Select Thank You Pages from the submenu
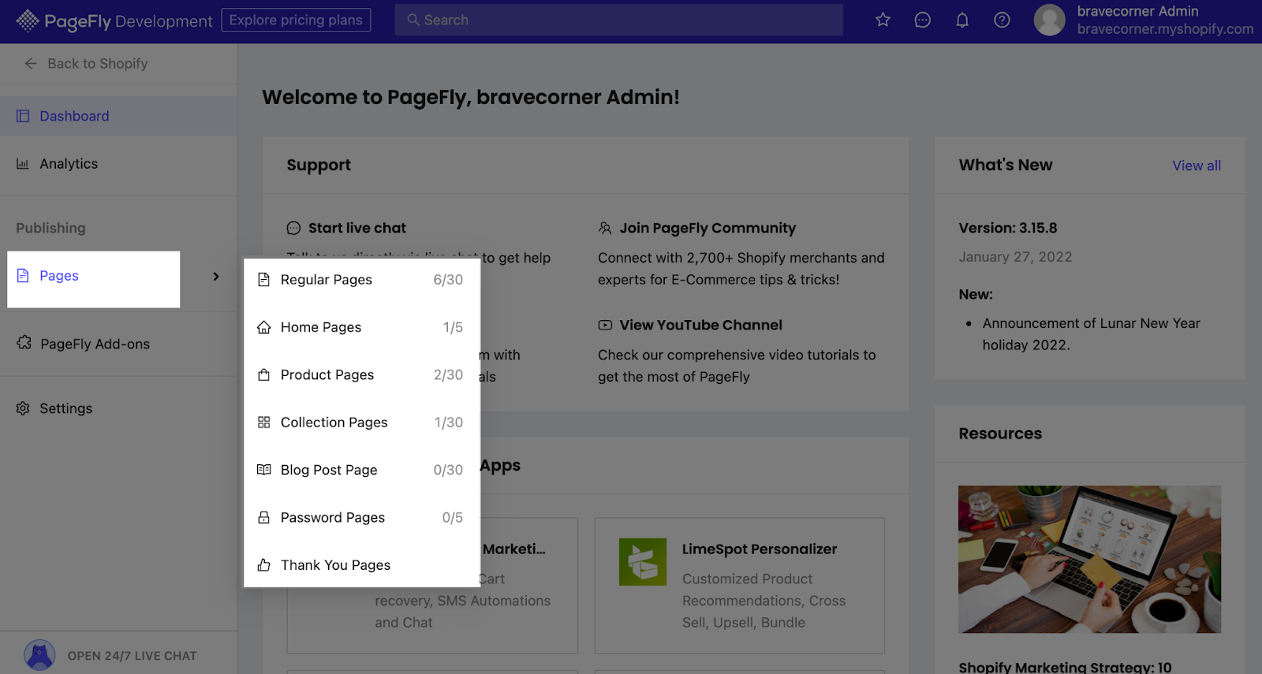 [x=362, y=564]
